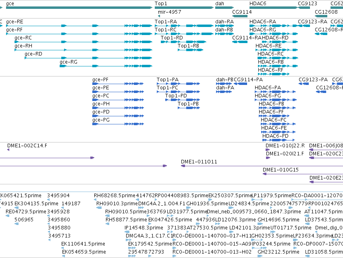This screenshot has height=258, width=343.
Task: Select transcript label HDAC6-RC
Action: (x=270, y=54)
